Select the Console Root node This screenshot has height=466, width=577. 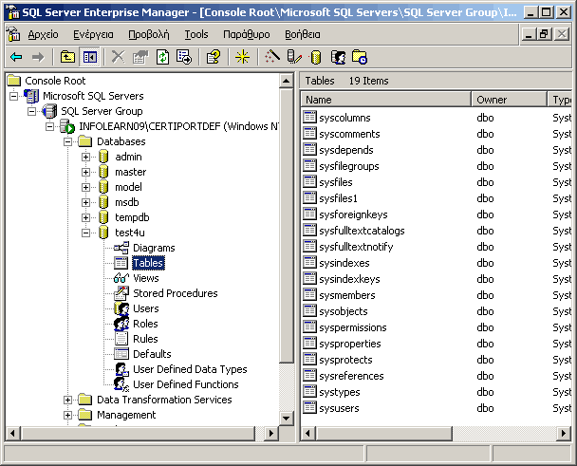55,81
